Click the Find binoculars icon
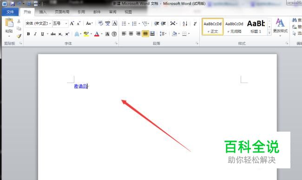This screenshot has width=302, height=180. coord(294,20)
